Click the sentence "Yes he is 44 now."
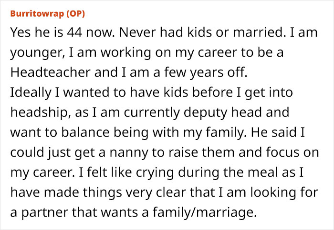Image resolution: width=334 pixels, height=230 pixels. pyautogui.click(x=63, y=32)
